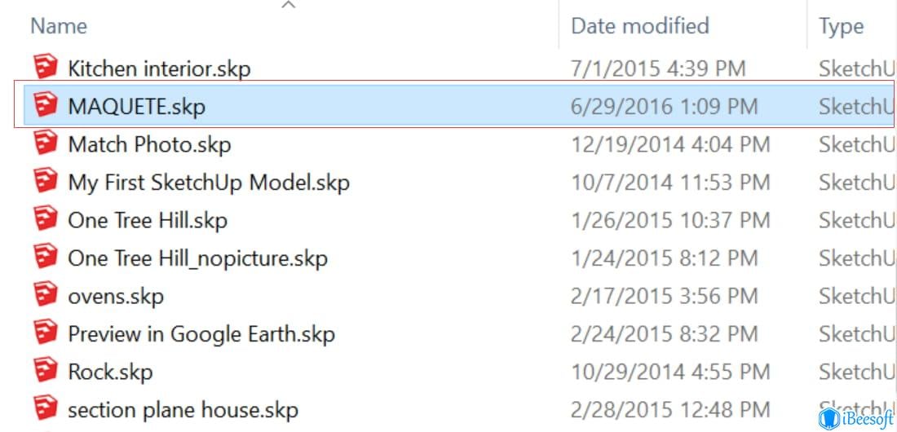Sort files by the Name column header
The image size is (897, 432).
tap(59, 26)
